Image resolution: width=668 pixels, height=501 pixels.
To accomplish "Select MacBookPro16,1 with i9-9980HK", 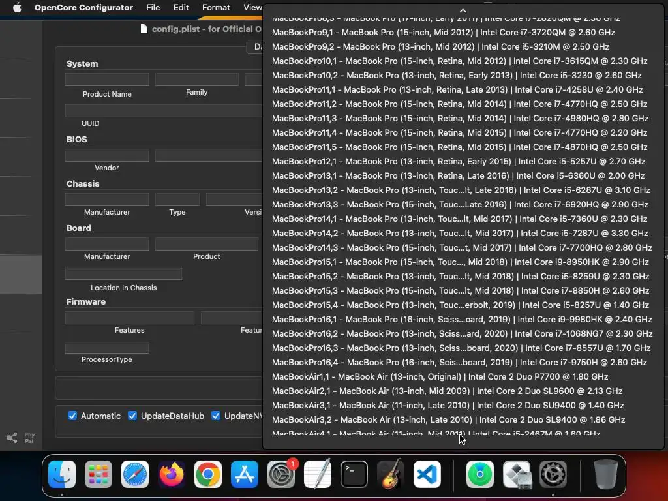I will [464, 319].
